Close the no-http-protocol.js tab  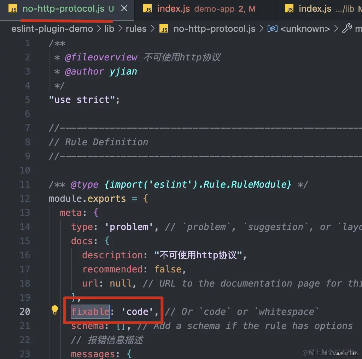click(124, 8)
